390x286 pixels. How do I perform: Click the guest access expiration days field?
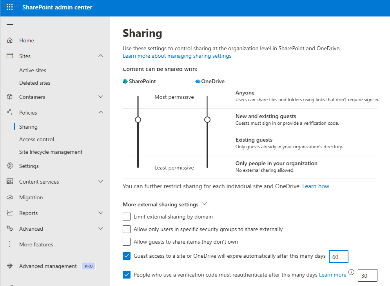pos(338,257)
